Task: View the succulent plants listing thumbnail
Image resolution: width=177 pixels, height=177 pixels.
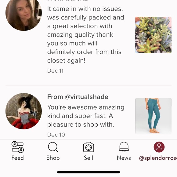Action: [x=153, y=35]
